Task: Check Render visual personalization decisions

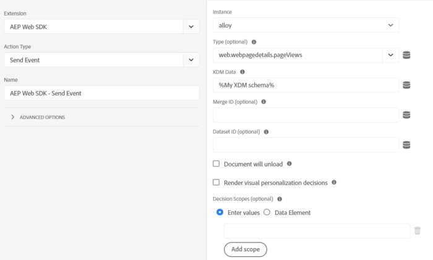Action: coord(216,183)
